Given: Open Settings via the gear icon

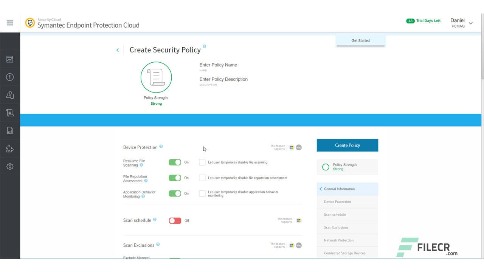Looking at the screenshot, I should (x=10, y=166).
